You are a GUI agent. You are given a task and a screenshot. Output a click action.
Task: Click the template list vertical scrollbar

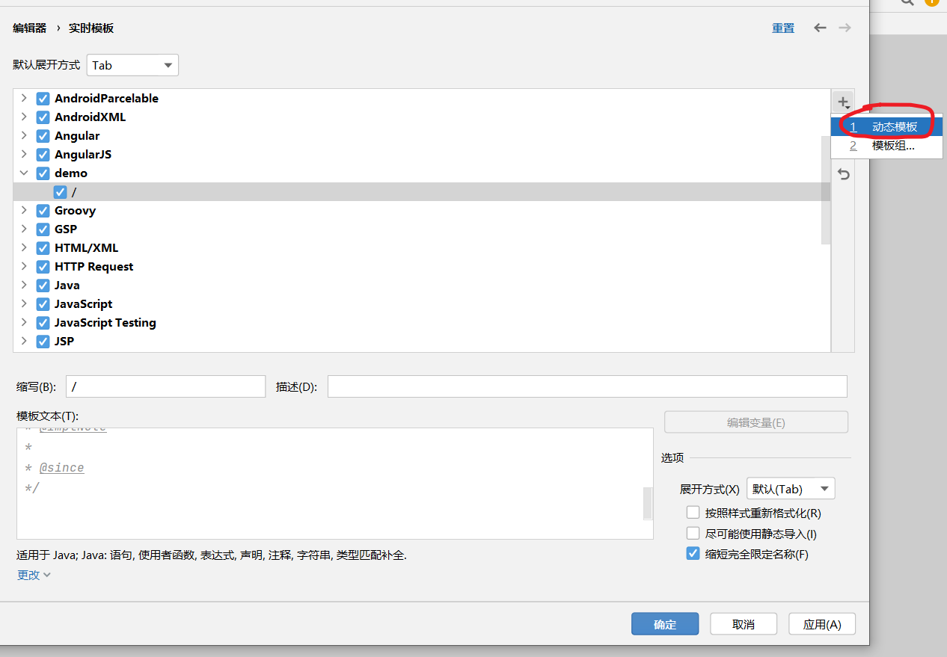coord(826,189)
